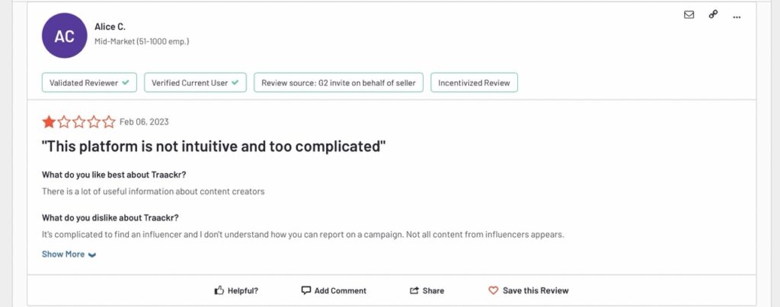Image resolution: width=780 pixels, height=307 pixels.
Task: Open the three-dots more options menu
Action: [737, 17]
